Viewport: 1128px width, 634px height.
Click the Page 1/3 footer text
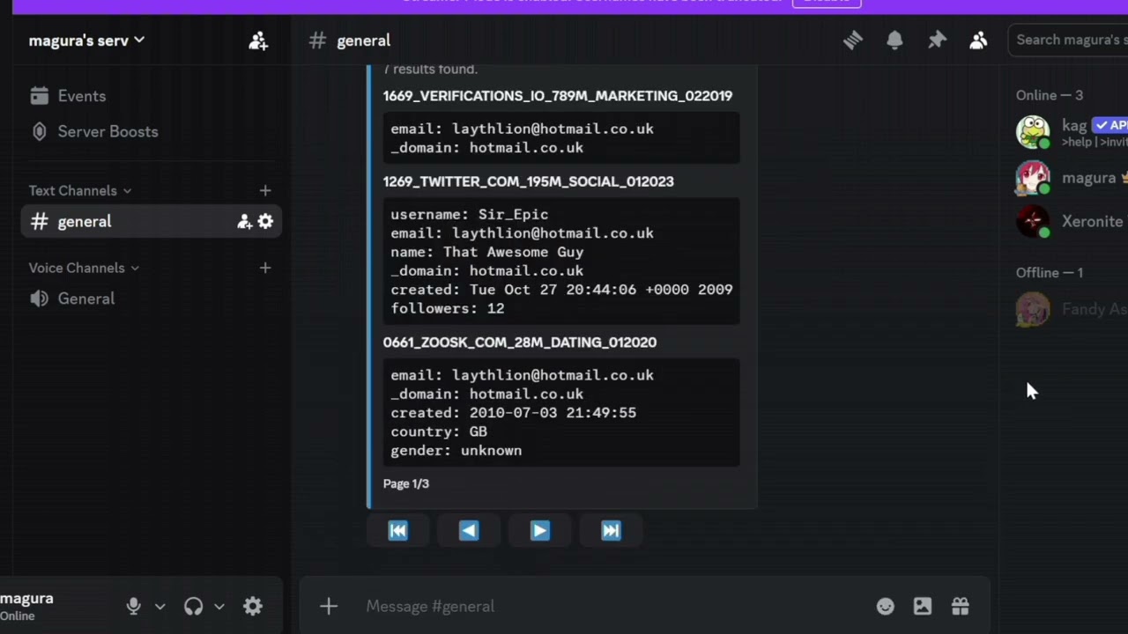tap(406, 483)
